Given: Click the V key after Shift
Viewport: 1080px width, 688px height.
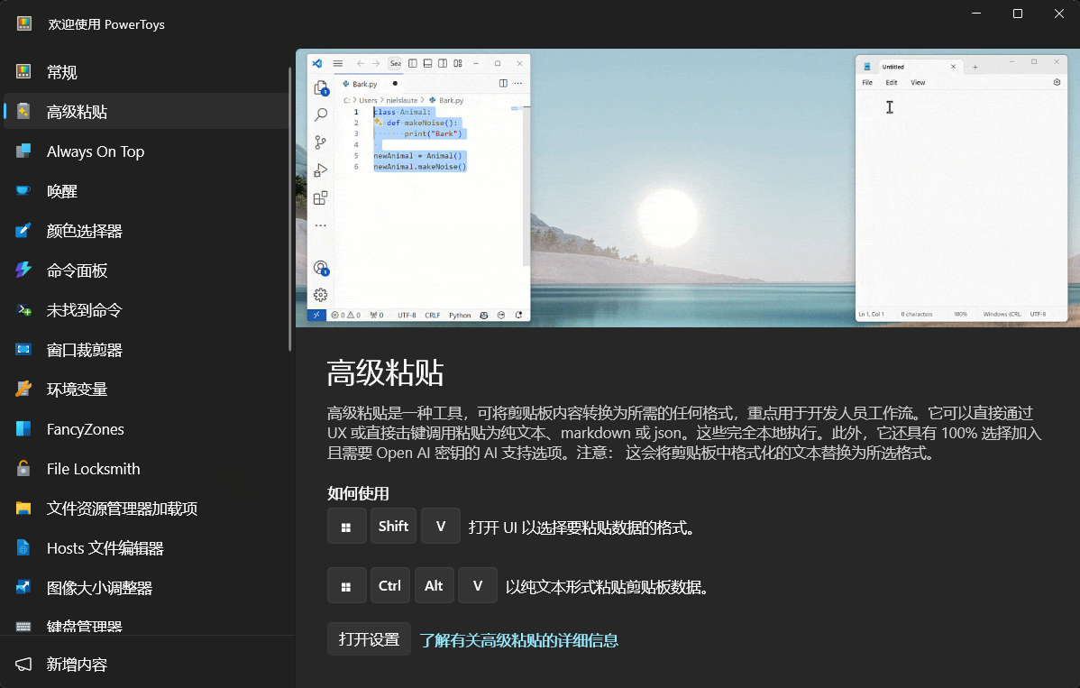Looking at the screenshot, I should click(x=441, y=527).
